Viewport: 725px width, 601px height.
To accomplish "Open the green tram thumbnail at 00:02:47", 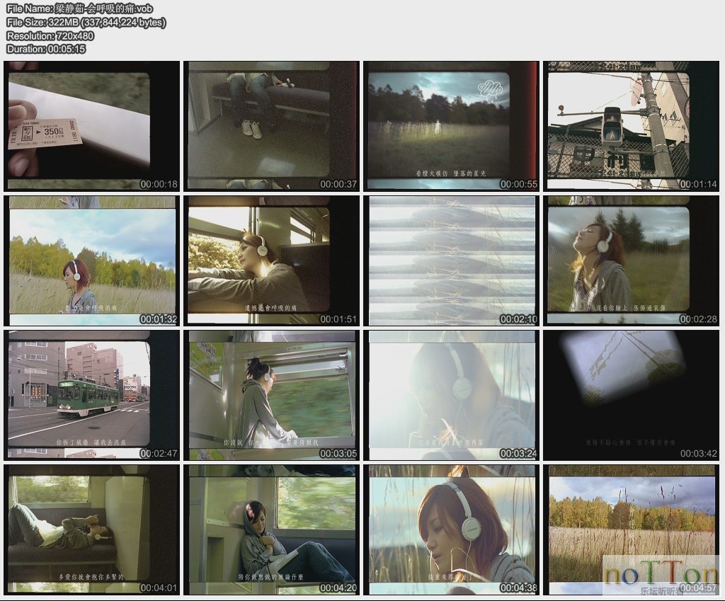I will tap(91, 396).
